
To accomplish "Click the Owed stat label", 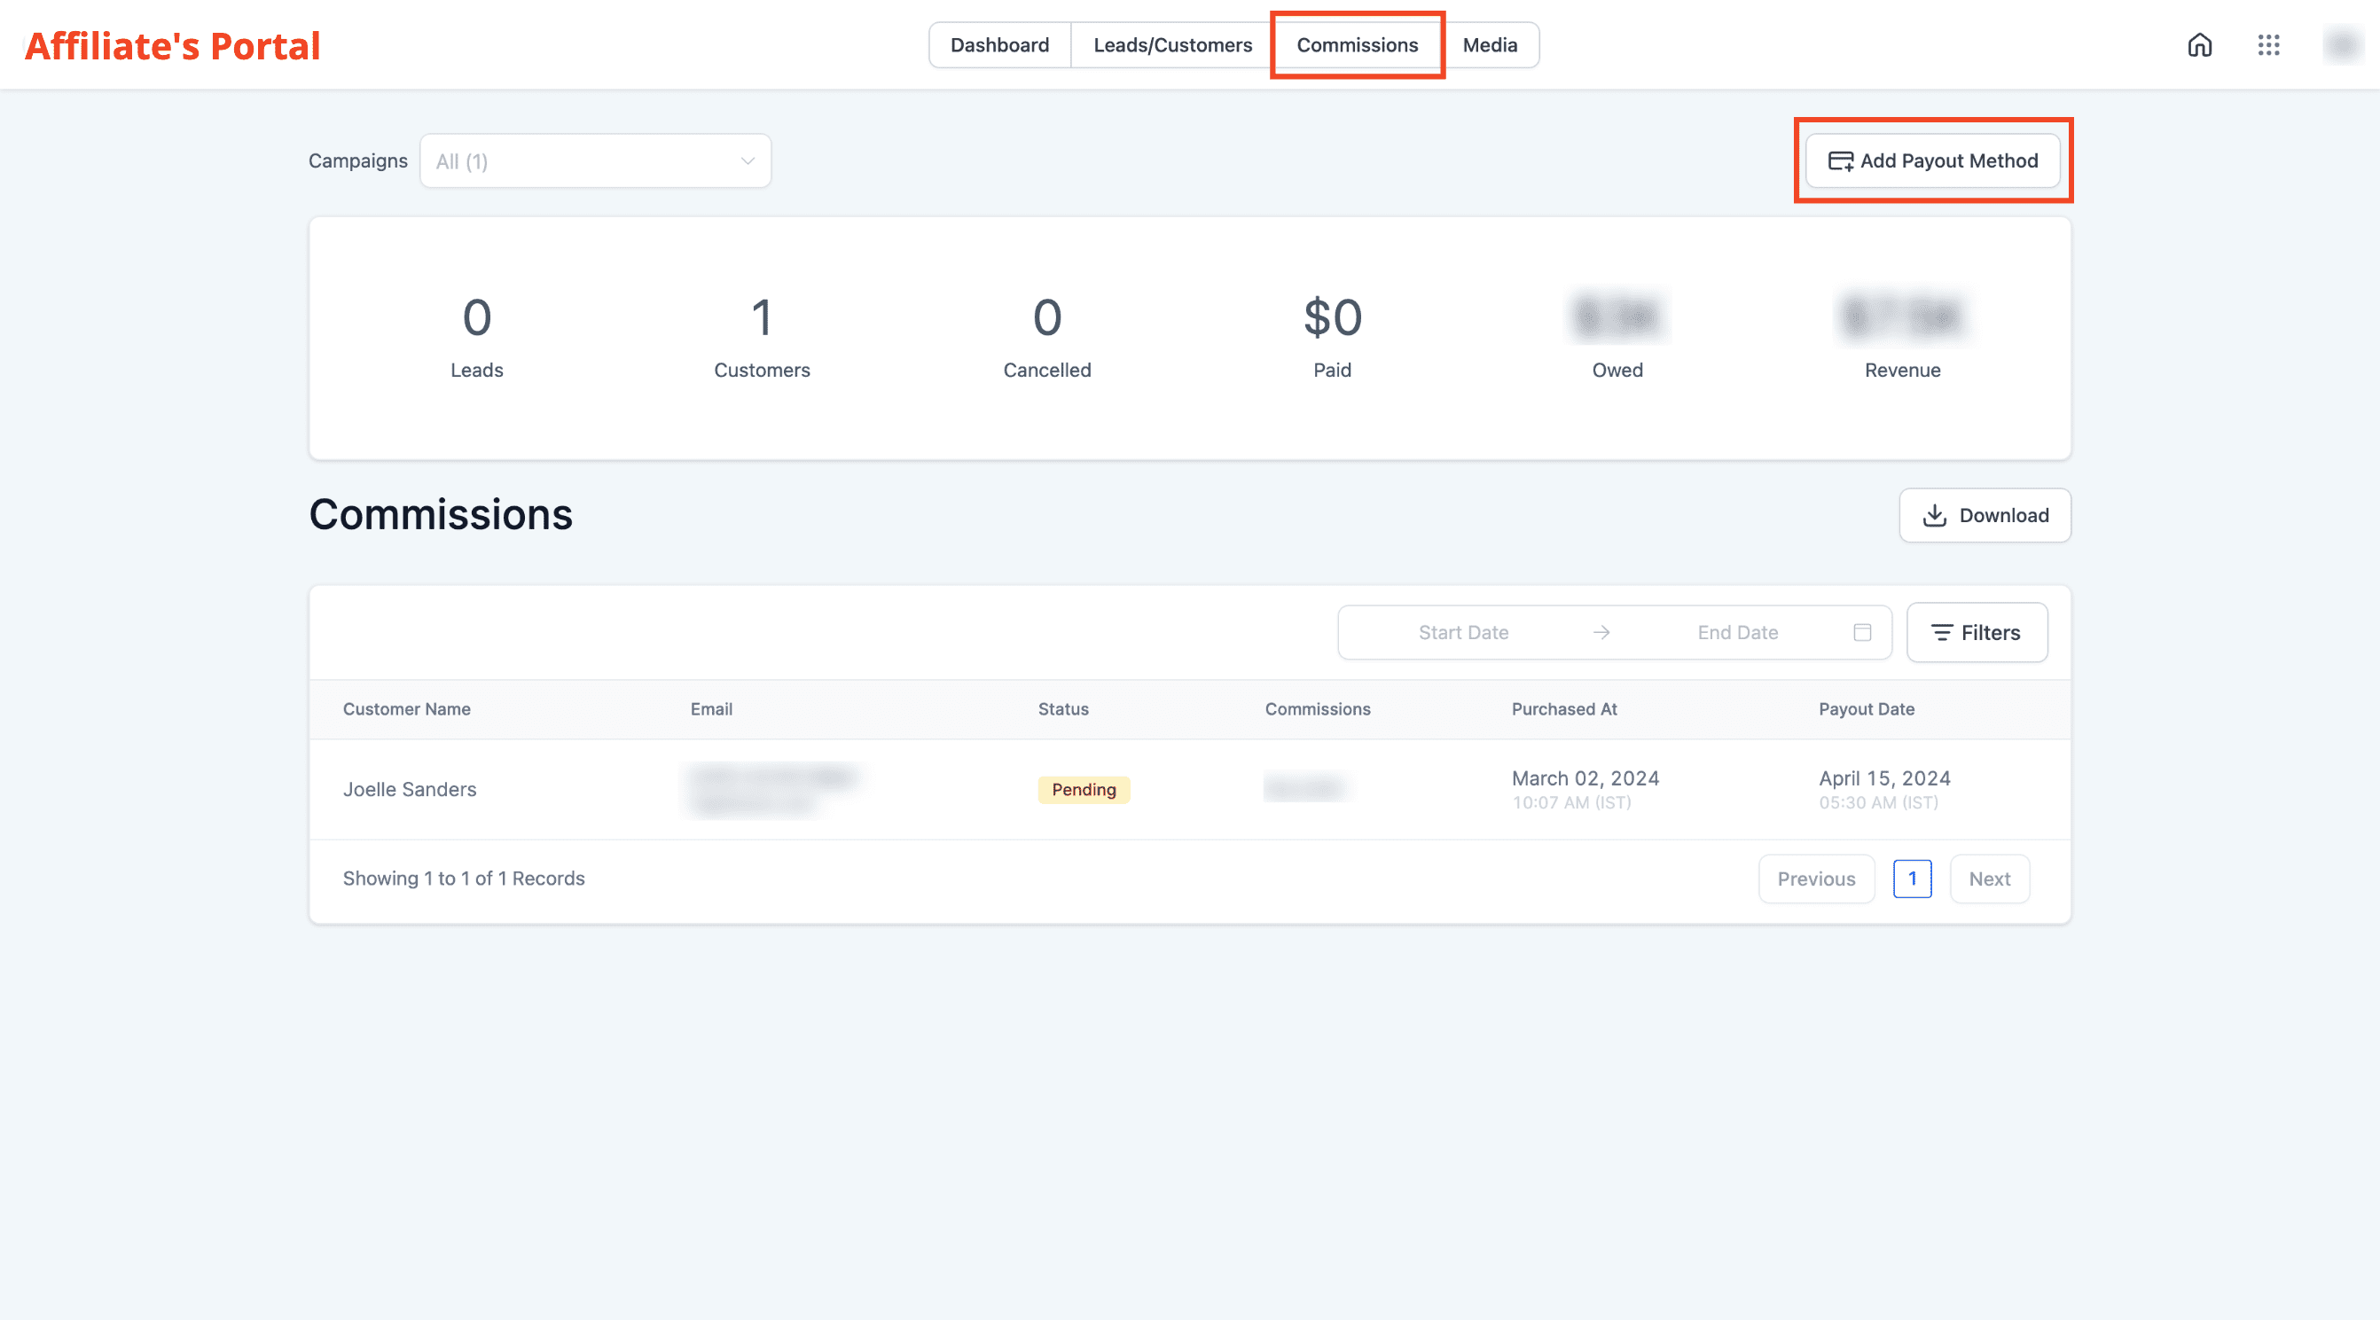I will [1617, 371].
